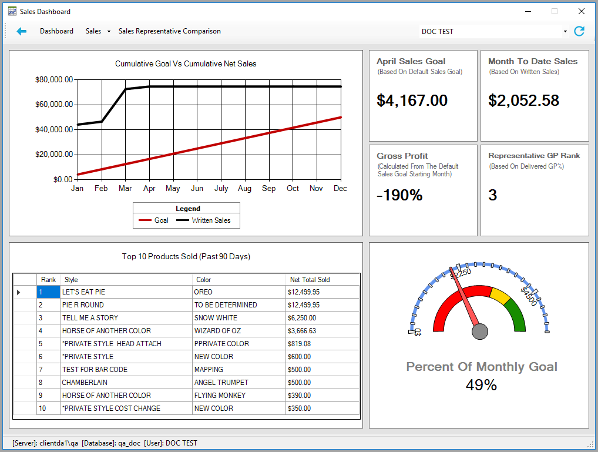The image size is (598, 452).
Task: Open Sales Representative Comparison
Action: (x=169, y=31)
